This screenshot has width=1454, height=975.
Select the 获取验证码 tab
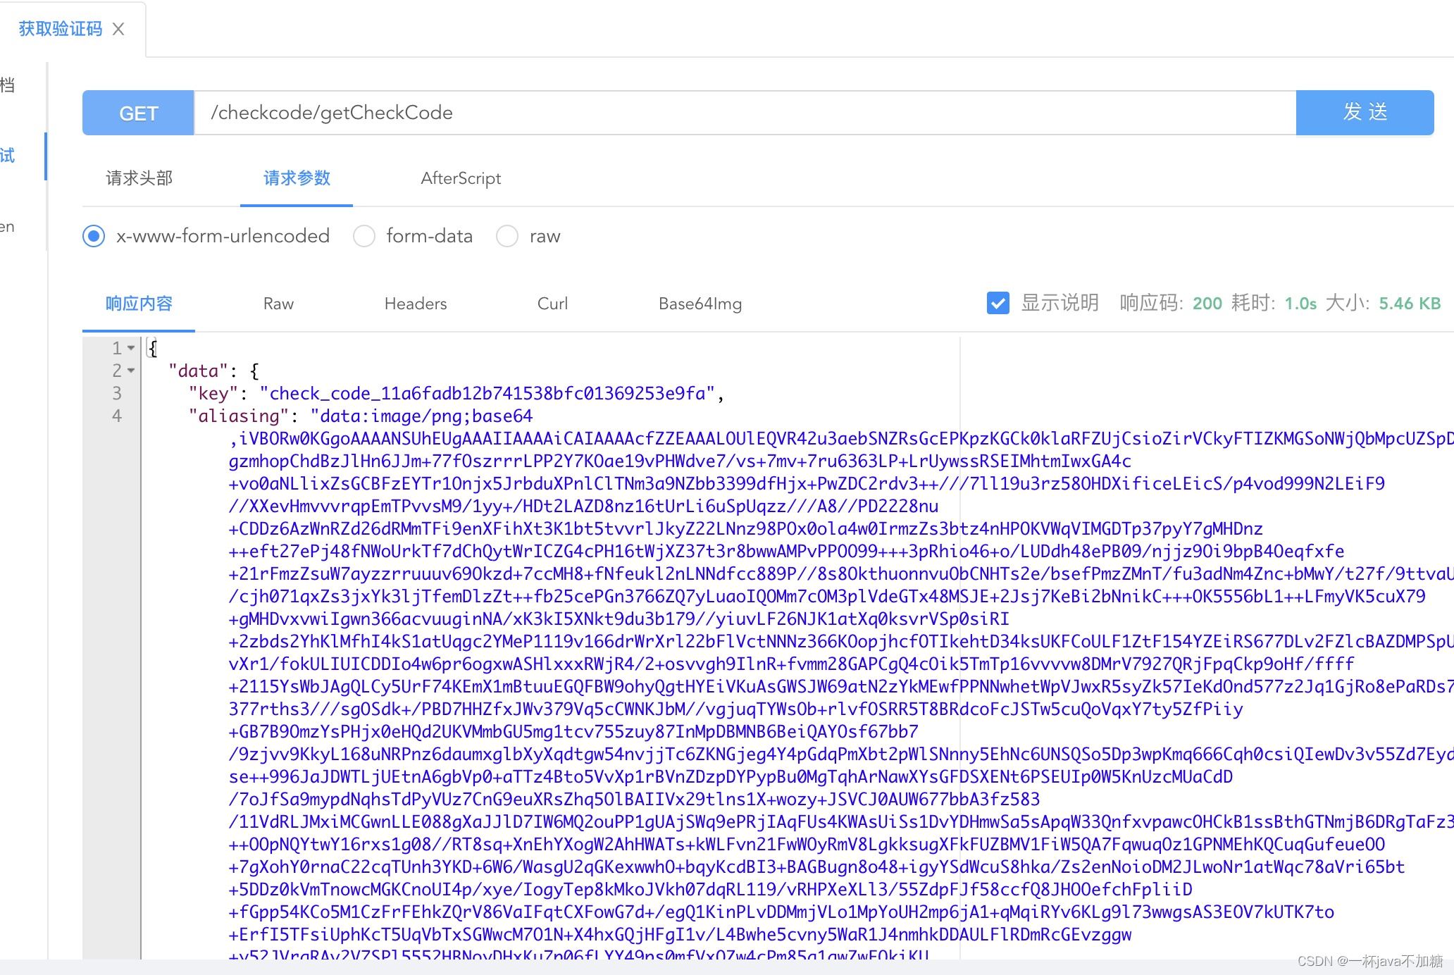point(61,29)
